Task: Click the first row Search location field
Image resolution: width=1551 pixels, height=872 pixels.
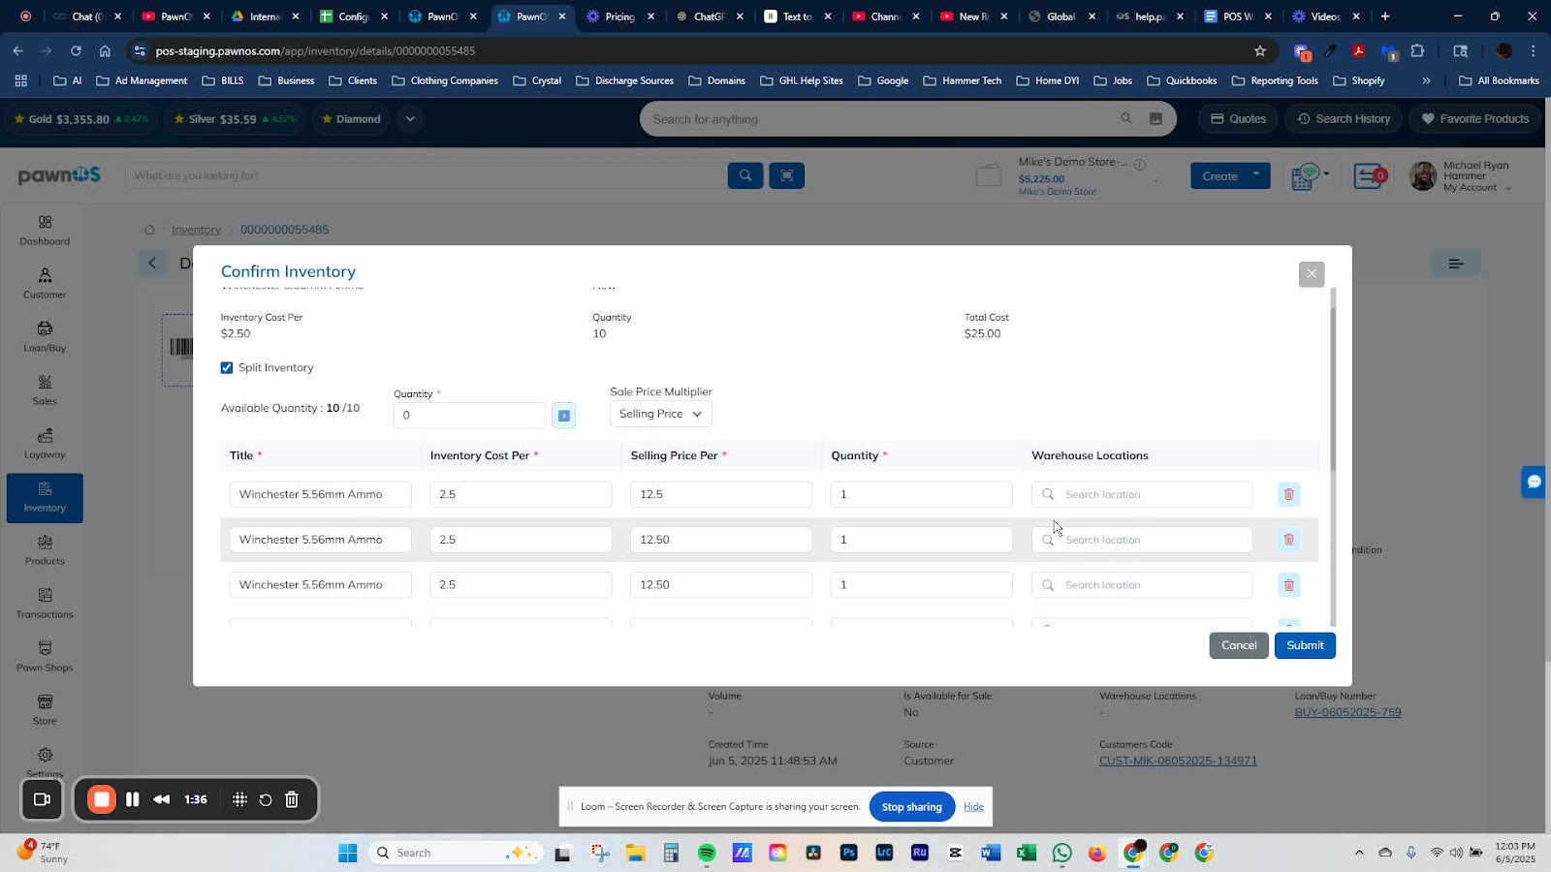Action: click(1142, 494)
